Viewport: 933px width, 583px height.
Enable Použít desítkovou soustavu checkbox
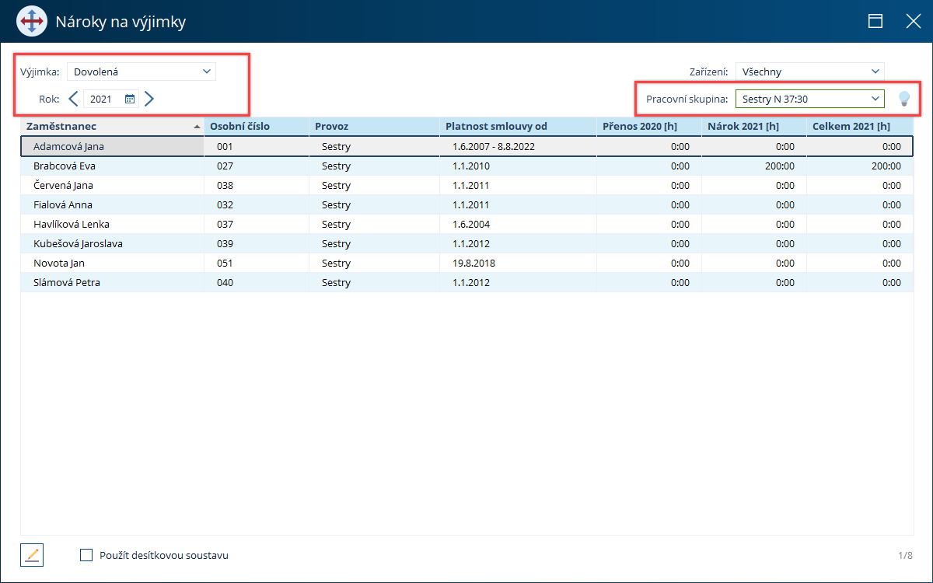[x=86, y=555]
